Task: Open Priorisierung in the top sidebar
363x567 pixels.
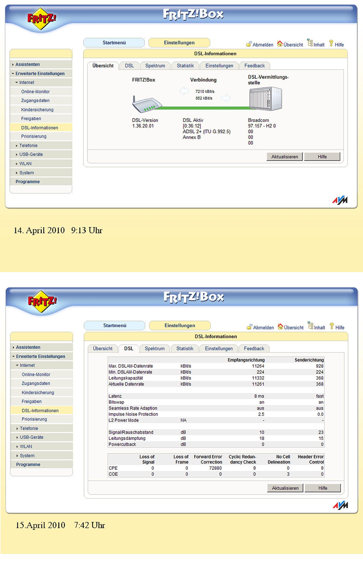Action: click(41, 136)
